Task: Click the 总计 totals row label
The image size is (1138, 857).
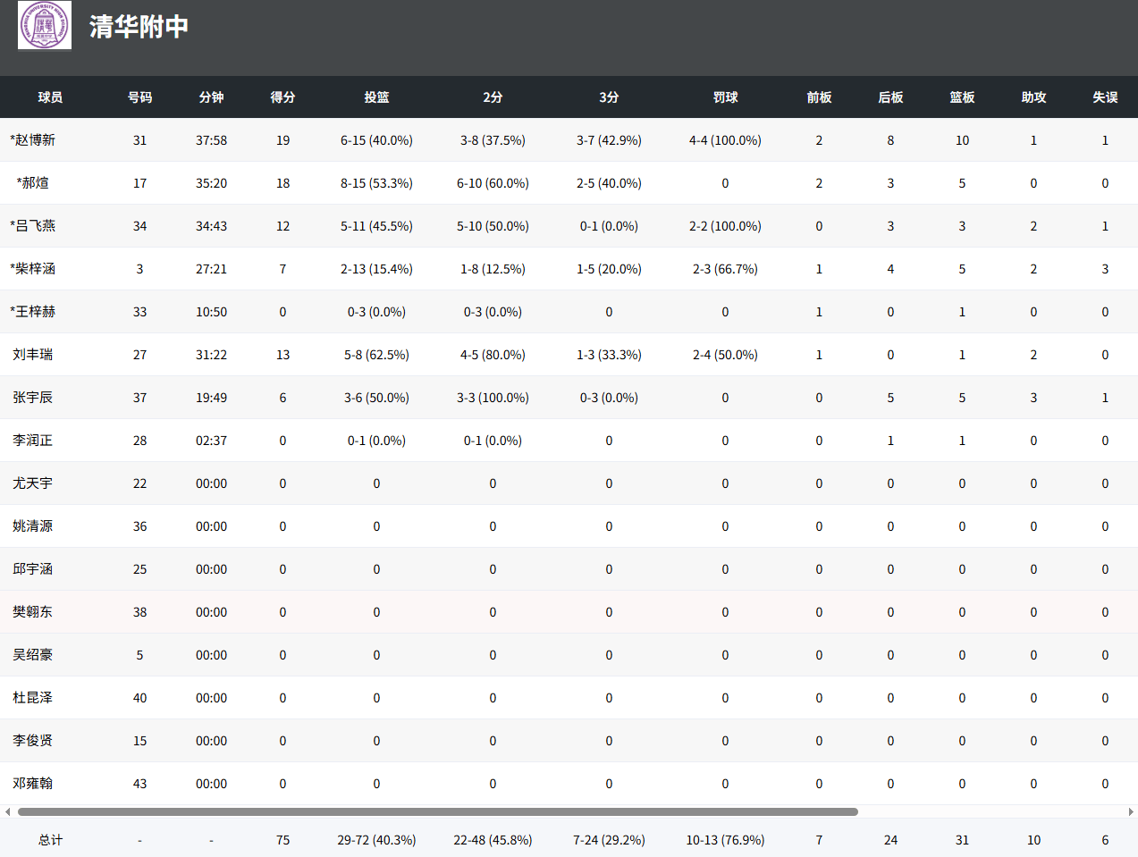Action: [50, 840]
